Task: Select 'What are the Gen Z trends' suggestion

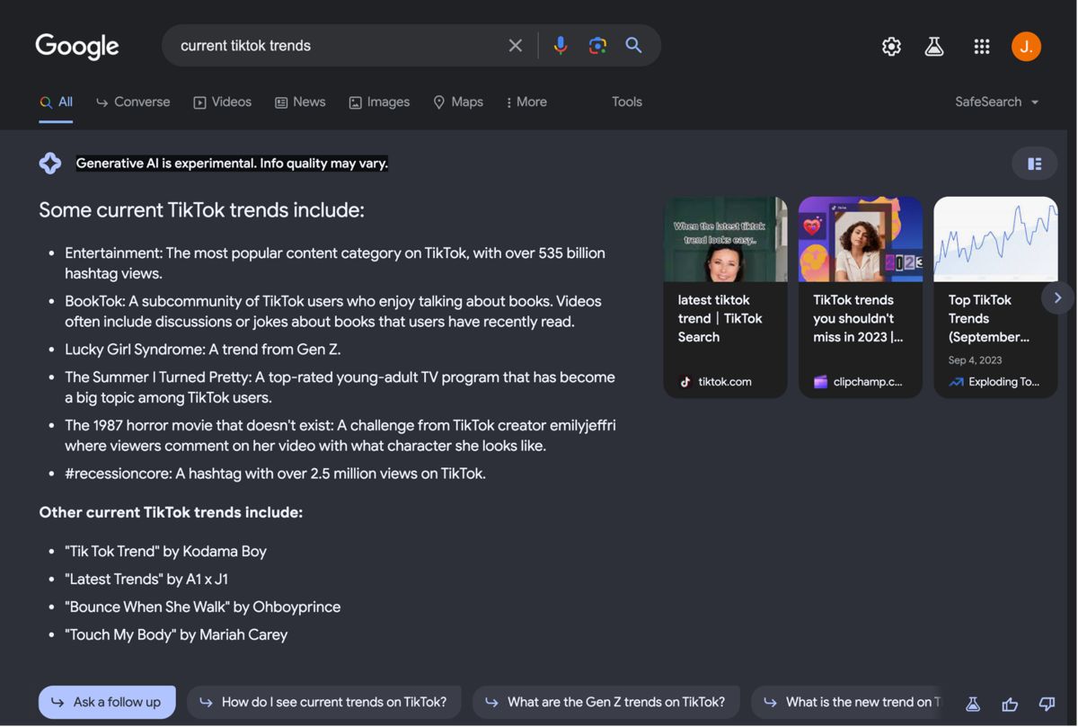Action: tap(605, 702)
